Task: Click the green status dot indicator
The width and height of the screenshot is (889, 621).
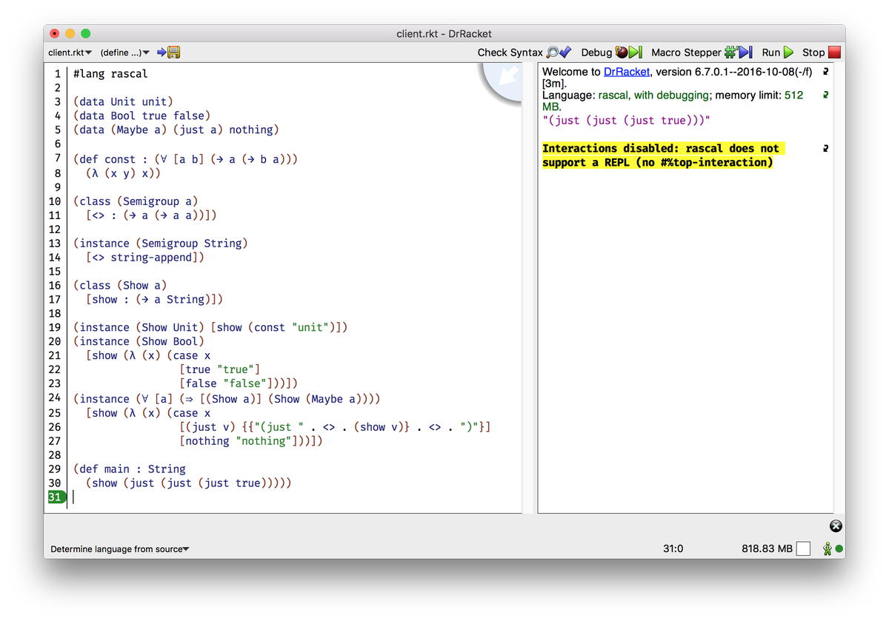Action: click(839, 549)
